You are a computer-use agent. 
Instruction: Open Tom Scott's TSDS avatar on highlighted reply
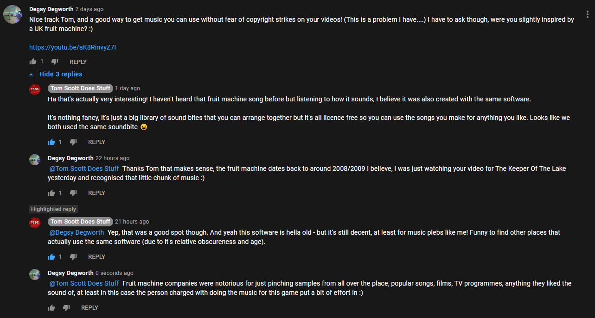[x=35, y=223]
